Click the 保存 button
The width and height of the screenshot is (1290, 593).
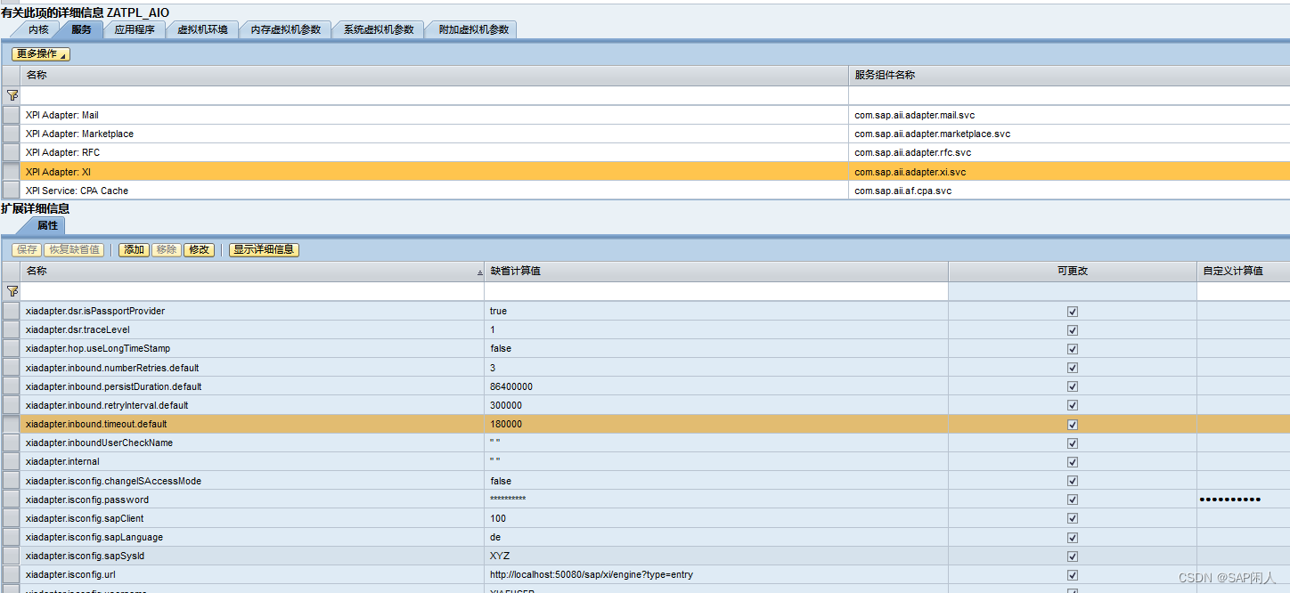pyautogui.click(x=27, y=250)
